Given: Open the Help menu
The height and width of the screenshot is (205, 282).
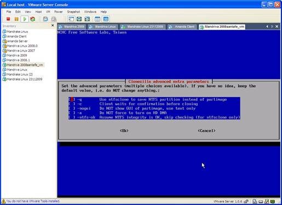Looking at the screenshot, I should [x=103, y=12].
